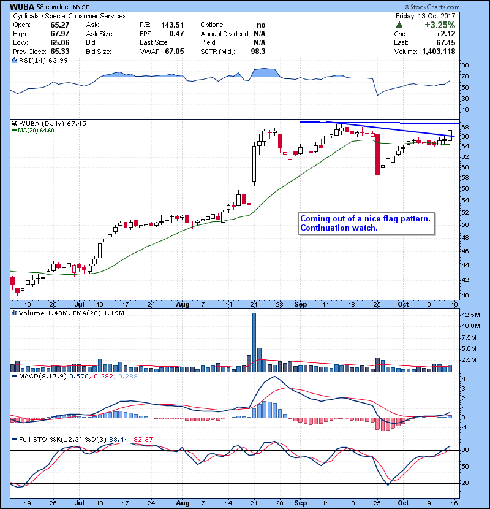490x509 pixels.
Task: Click the Options value 'no'
Action: 261,25
